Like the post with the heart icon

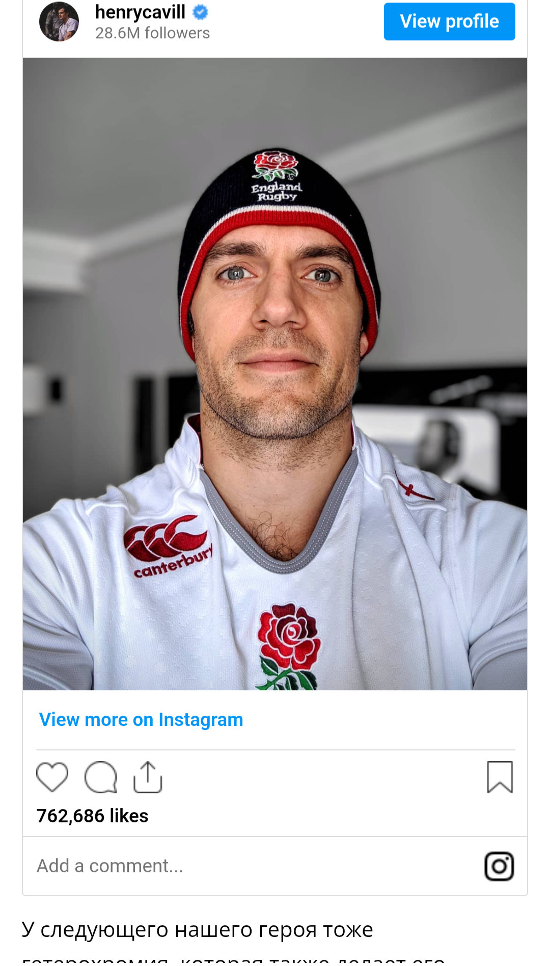click(x=52, y=777)
